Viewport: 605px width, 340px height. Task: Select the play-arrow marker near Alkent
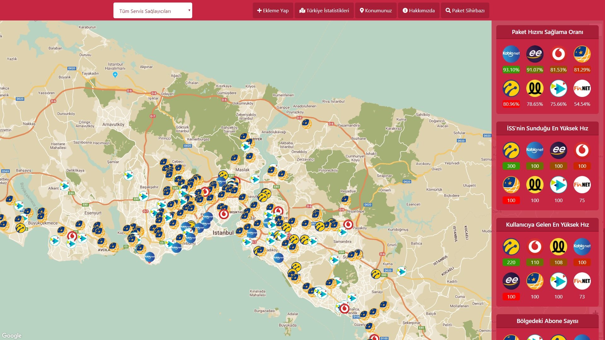pyautogui.click(x=65, y=186)
